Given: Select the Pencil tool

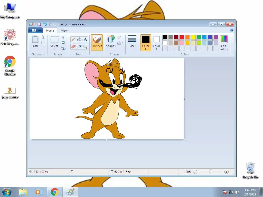Looking at the screenshot, I should click(73, 40).
